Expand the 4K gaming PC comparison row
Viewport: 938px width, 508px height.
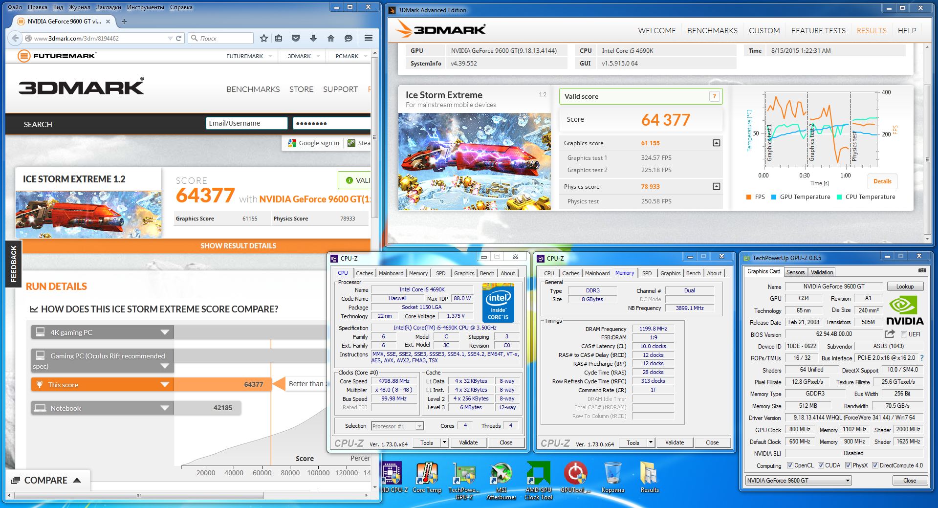click(165, 332)
